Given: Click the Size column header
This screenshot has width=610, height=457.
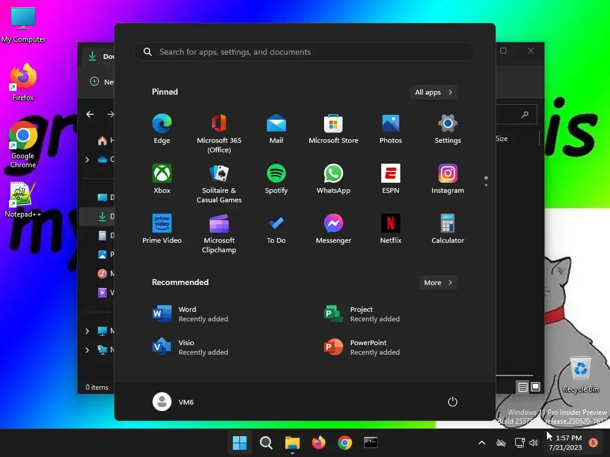Looking at the screenshot, I should coord(502,139).
